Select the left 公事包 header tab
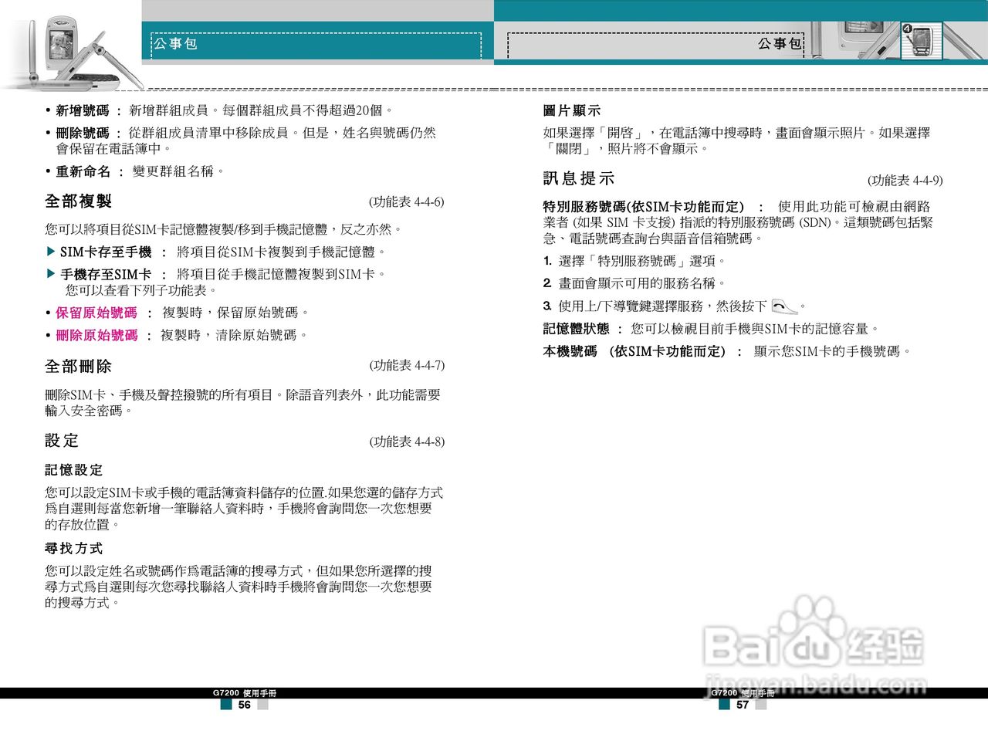 pyautogui.click(x=174, y=44)
